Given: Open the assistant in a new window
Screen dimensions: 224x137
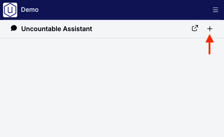Looking at the screenshot, I should click(x=195, y=28).
